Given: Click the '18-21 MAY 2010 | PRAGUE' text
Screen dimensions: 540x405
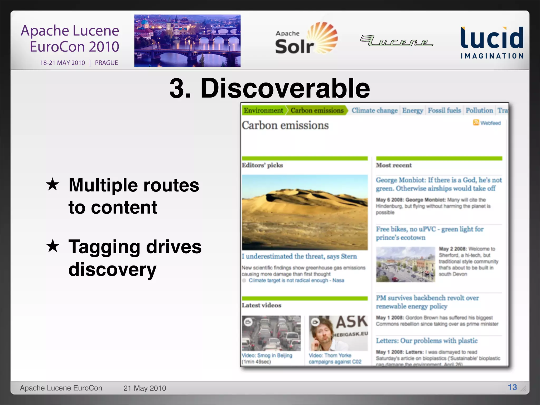Looking at the screenshot, I should point(79,63).
